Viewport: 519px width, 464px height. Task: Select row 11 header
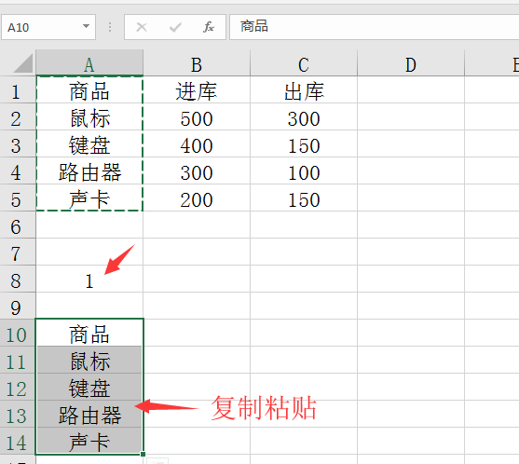point(17,361)
